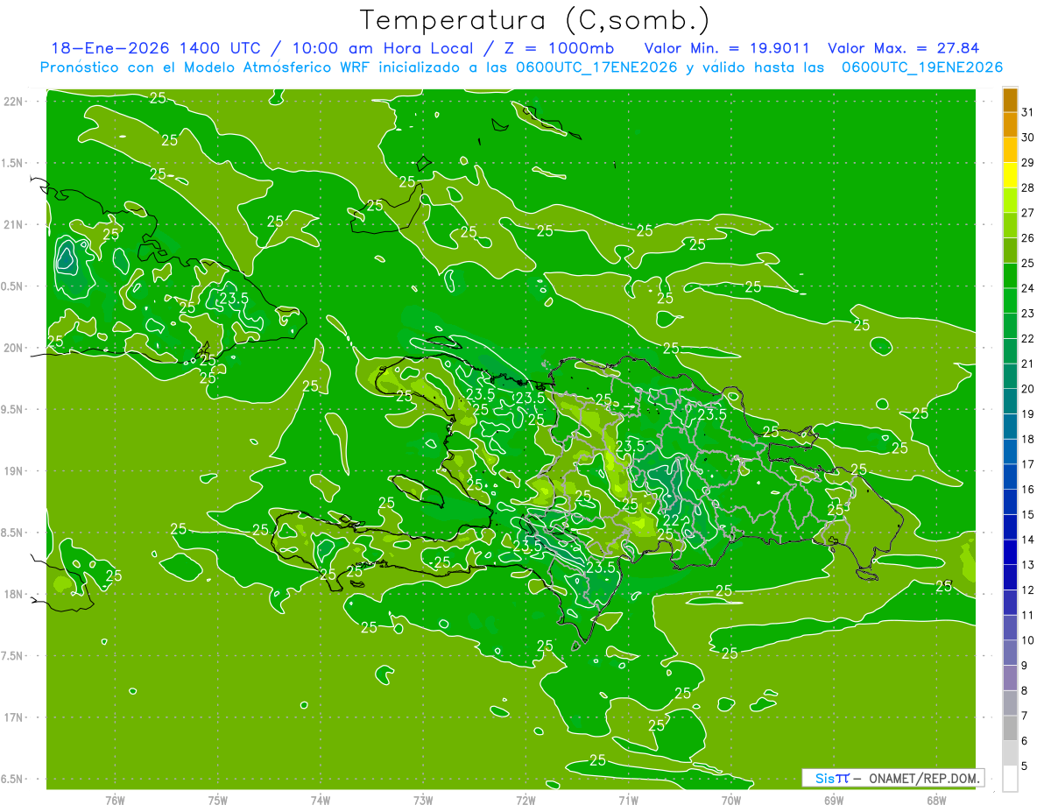Click the "70W" longitude label

[731, 800]
